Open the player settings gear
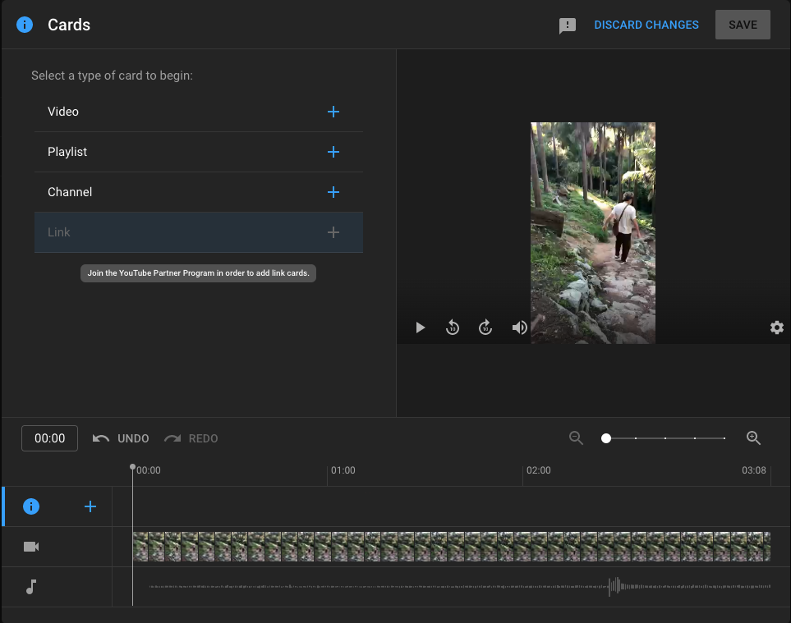791x623 pixels. [776, 328]
